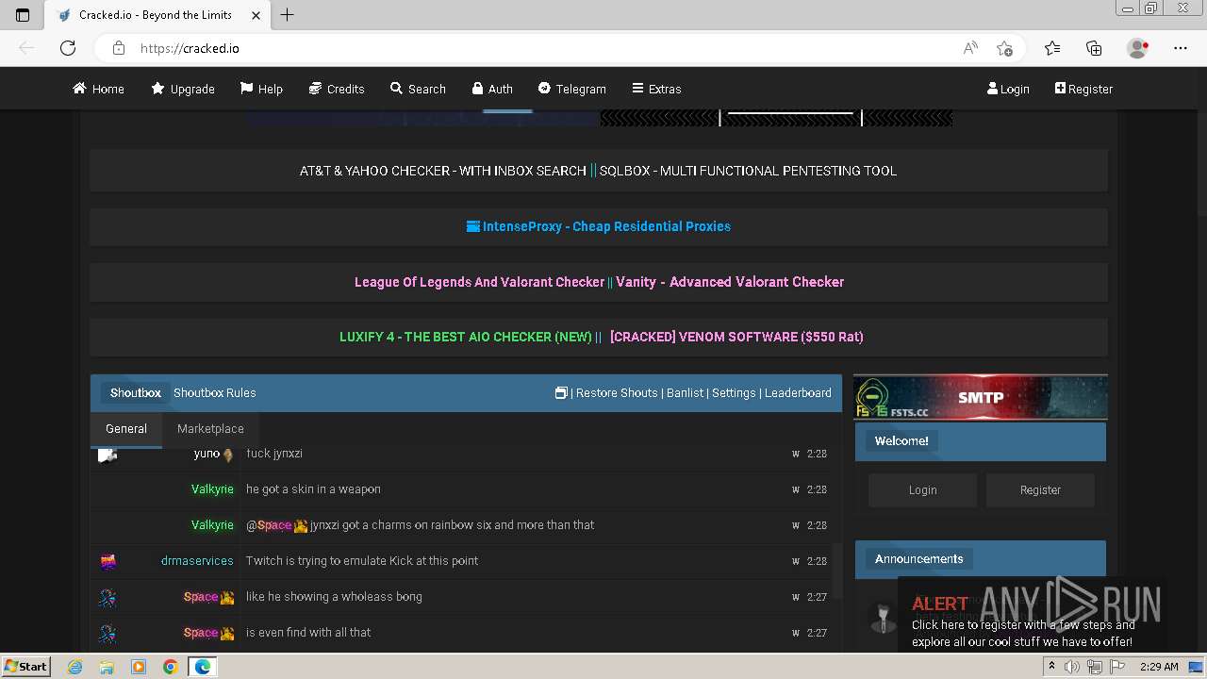
Task: Expand the Extras menu
Action: (x=656, y=89)
